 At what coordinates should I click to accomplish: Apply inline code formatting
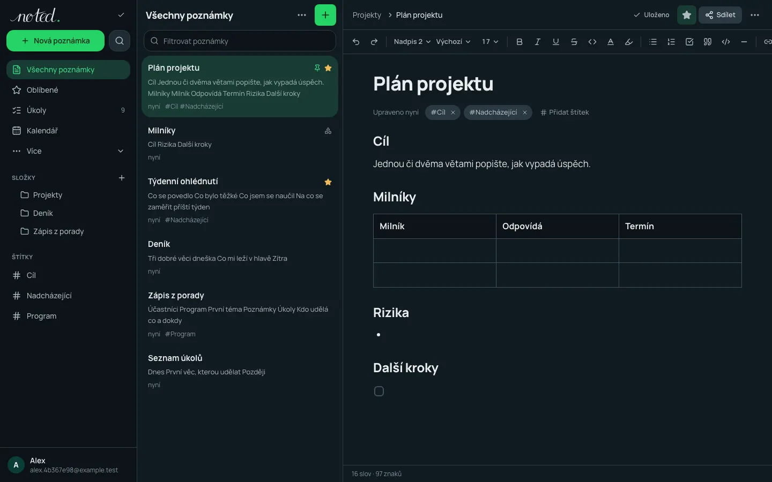pyautogui.click(x=592, y=42)
